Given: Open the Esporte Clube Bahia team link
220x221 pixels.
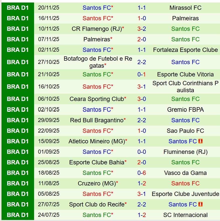Looking at the screenshot, I should click(97, 162).
